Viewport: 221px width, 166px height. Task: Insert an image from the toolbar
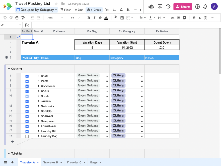pos(178,18)
